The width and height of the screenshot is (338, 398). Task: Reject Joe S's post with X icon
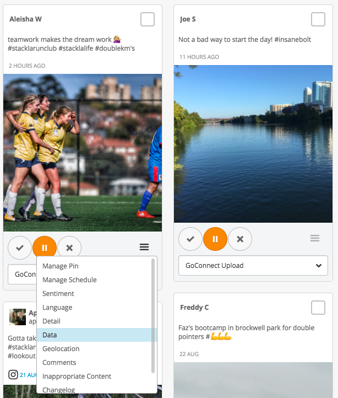[240, 239]
